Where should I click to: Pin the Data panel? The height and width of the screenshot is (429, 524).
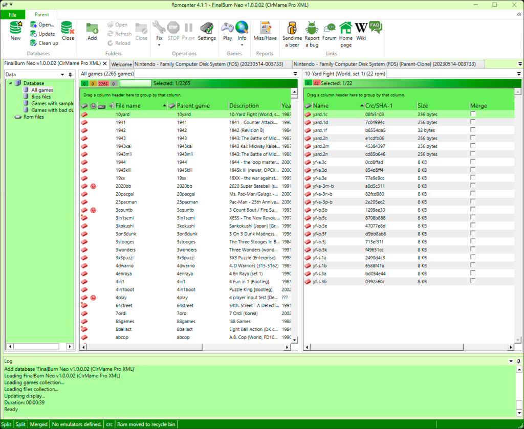(70, 75)
